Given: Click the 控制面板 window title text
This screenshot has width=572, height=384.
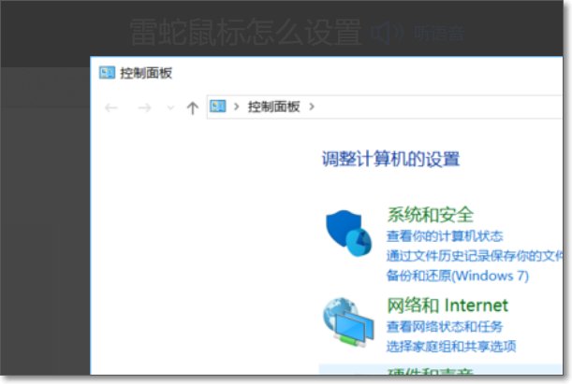Looking at the screenshot, I should click(146, 73).
